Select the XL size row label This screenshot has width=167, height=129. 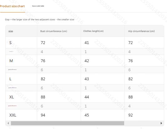12,97
